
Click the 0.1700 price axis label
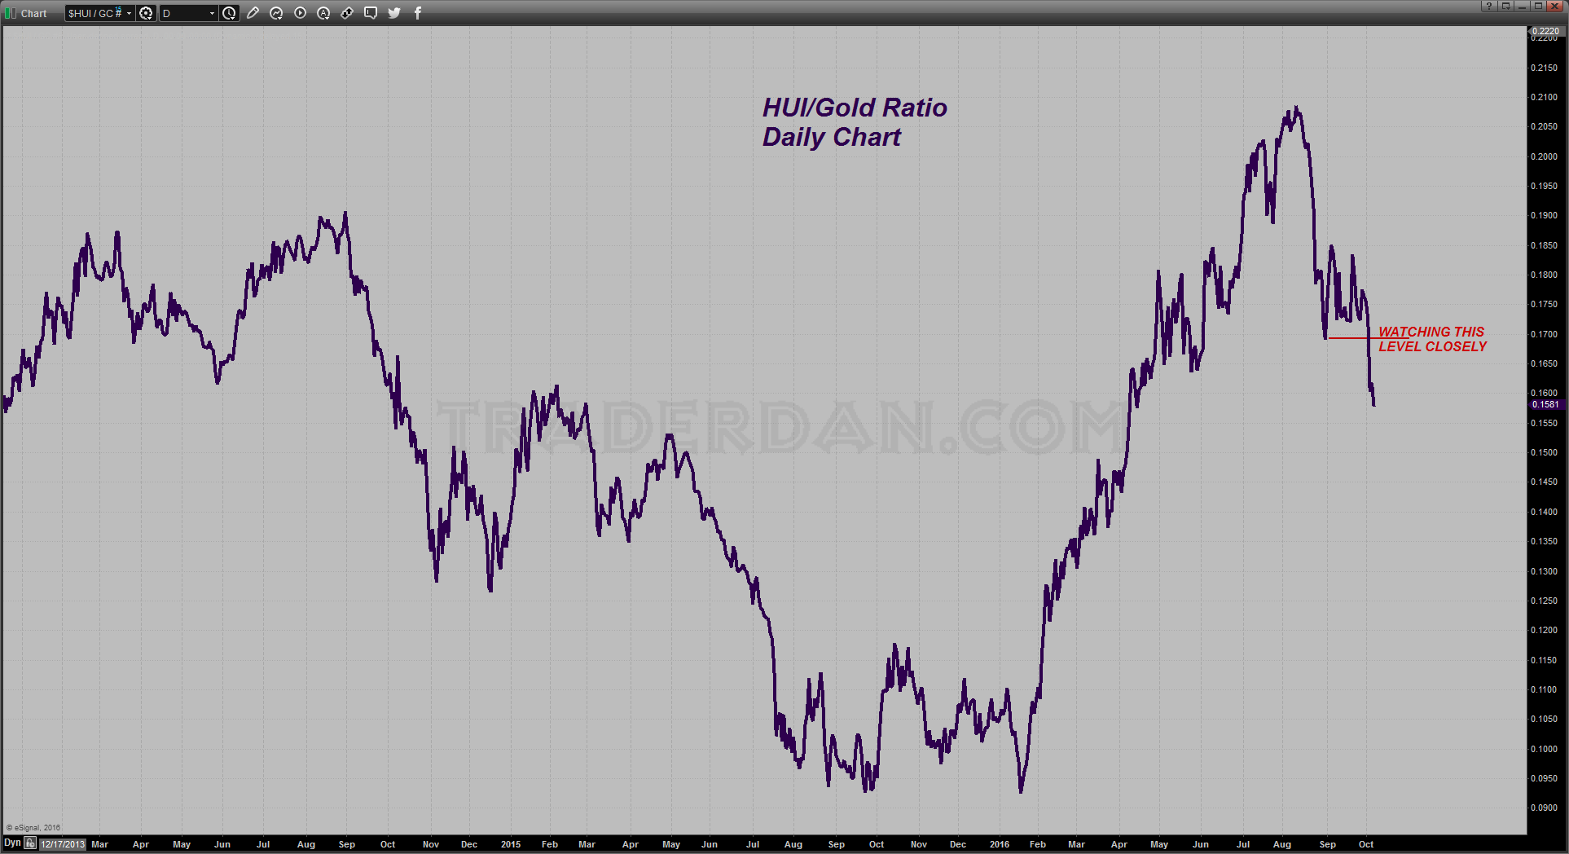(1544, 334)
